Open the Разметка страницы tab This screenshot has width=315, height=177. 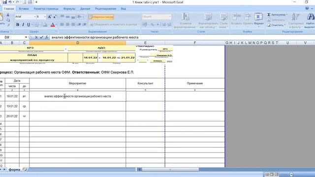46,9
